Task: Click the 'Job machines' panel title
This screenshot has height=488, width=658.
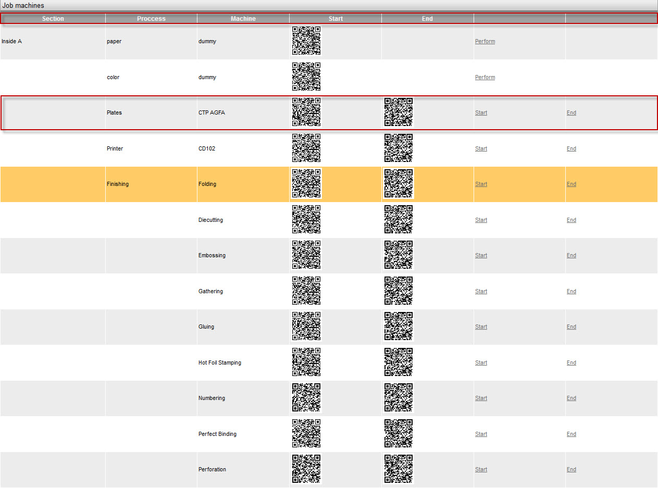Action: tap(23, 6)
